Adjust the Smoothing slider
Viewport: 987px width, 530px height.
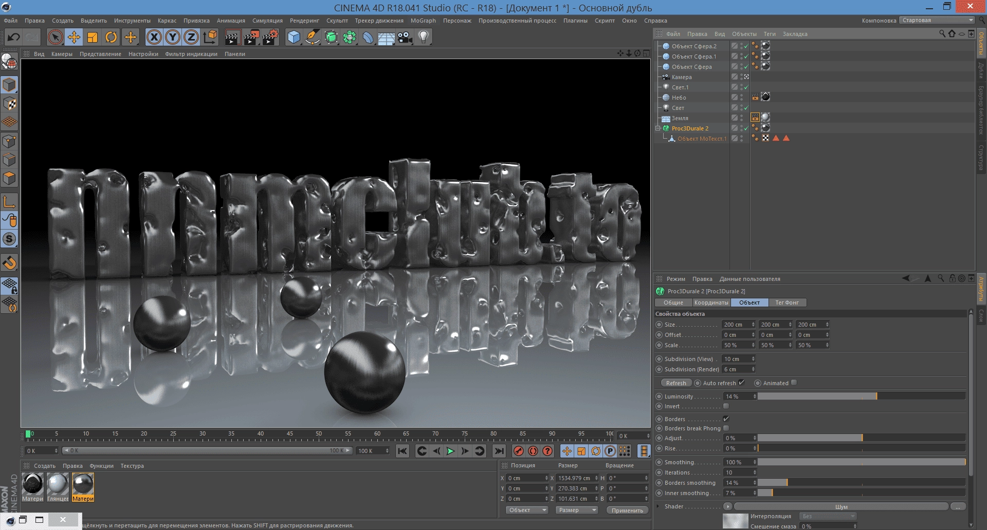tap(861, 462)
